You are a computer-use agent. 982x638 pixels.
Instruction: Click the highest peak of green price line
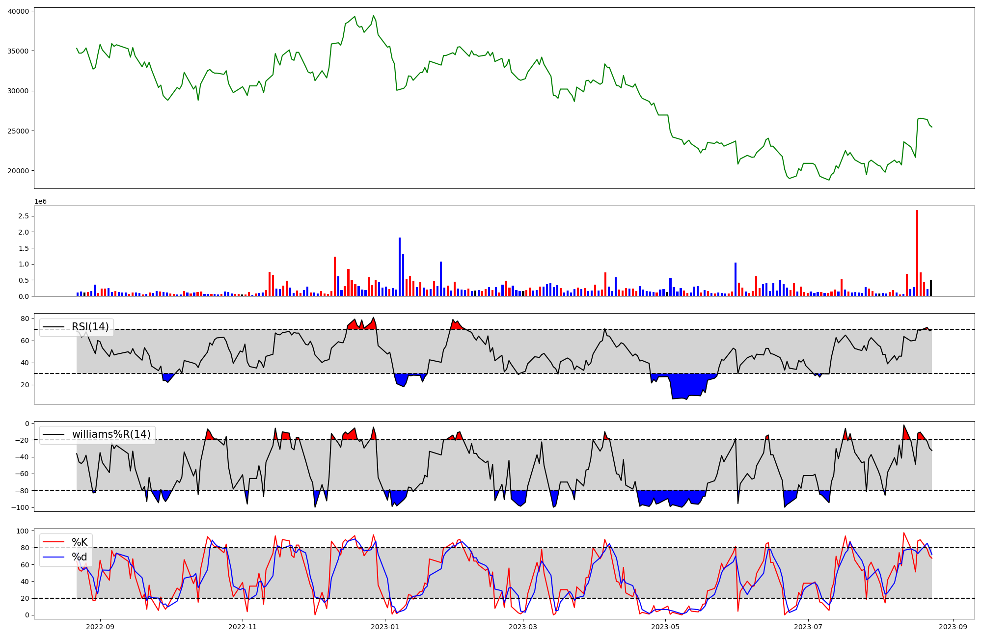[x=373, y=16]
